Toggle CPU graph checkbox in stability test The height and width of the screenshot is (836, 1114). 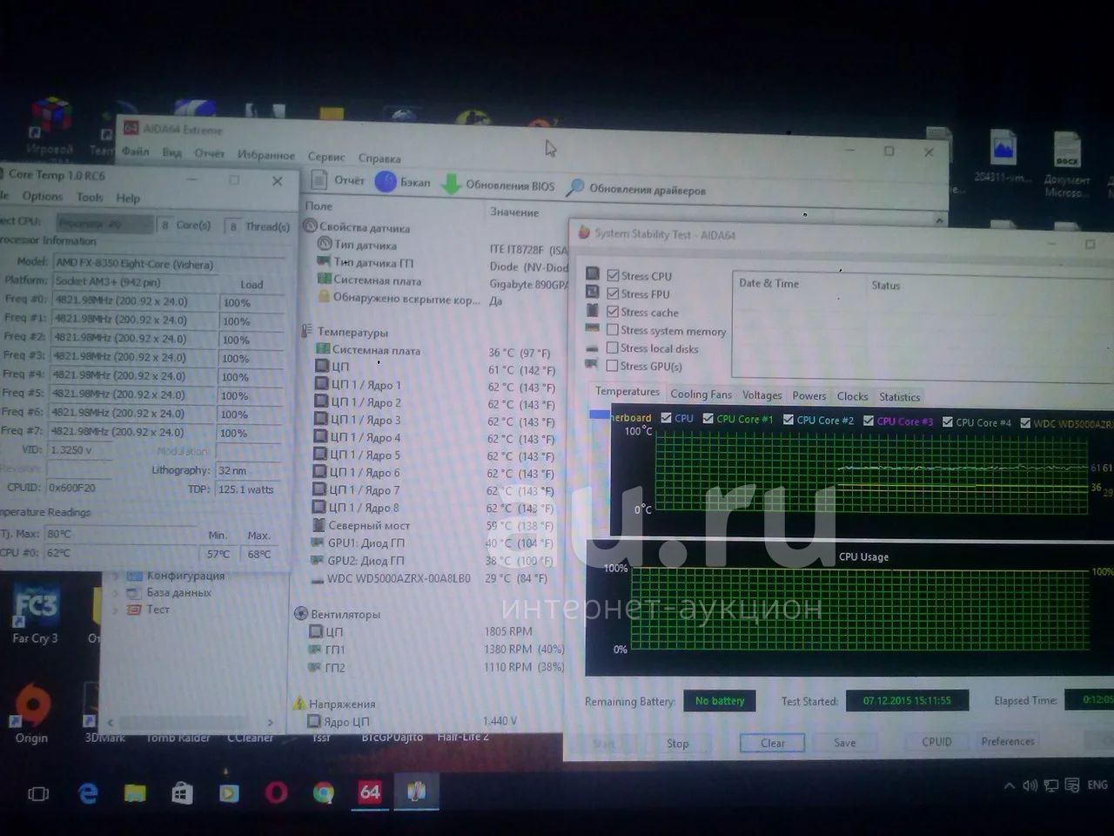pyautogui.click(x=666, y=418)
